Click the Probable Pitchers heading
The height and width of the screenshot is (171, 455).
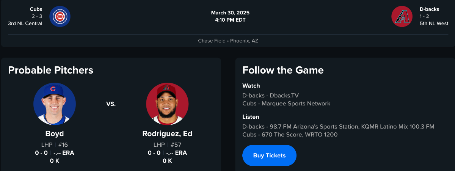pyautogui.click(x=50, y=70)
